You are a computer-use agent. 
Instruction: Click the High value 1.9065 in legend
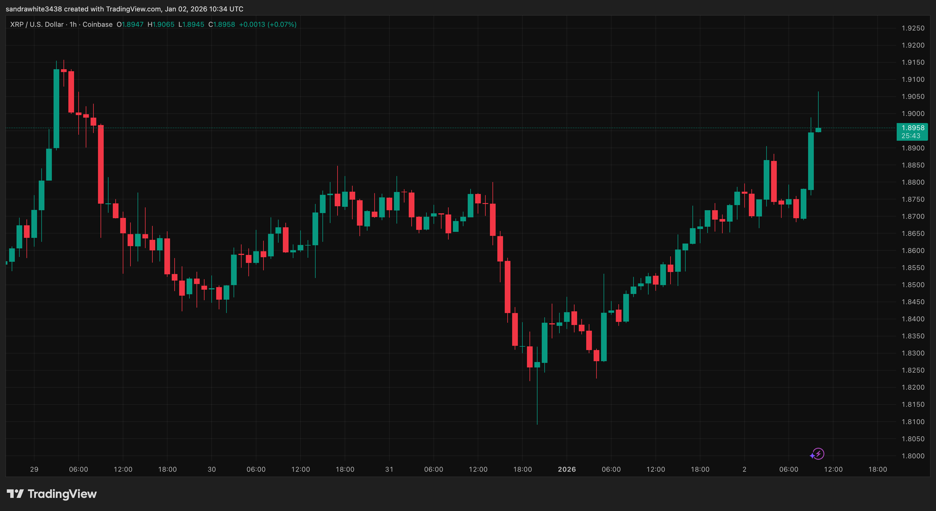click(163, 24)
